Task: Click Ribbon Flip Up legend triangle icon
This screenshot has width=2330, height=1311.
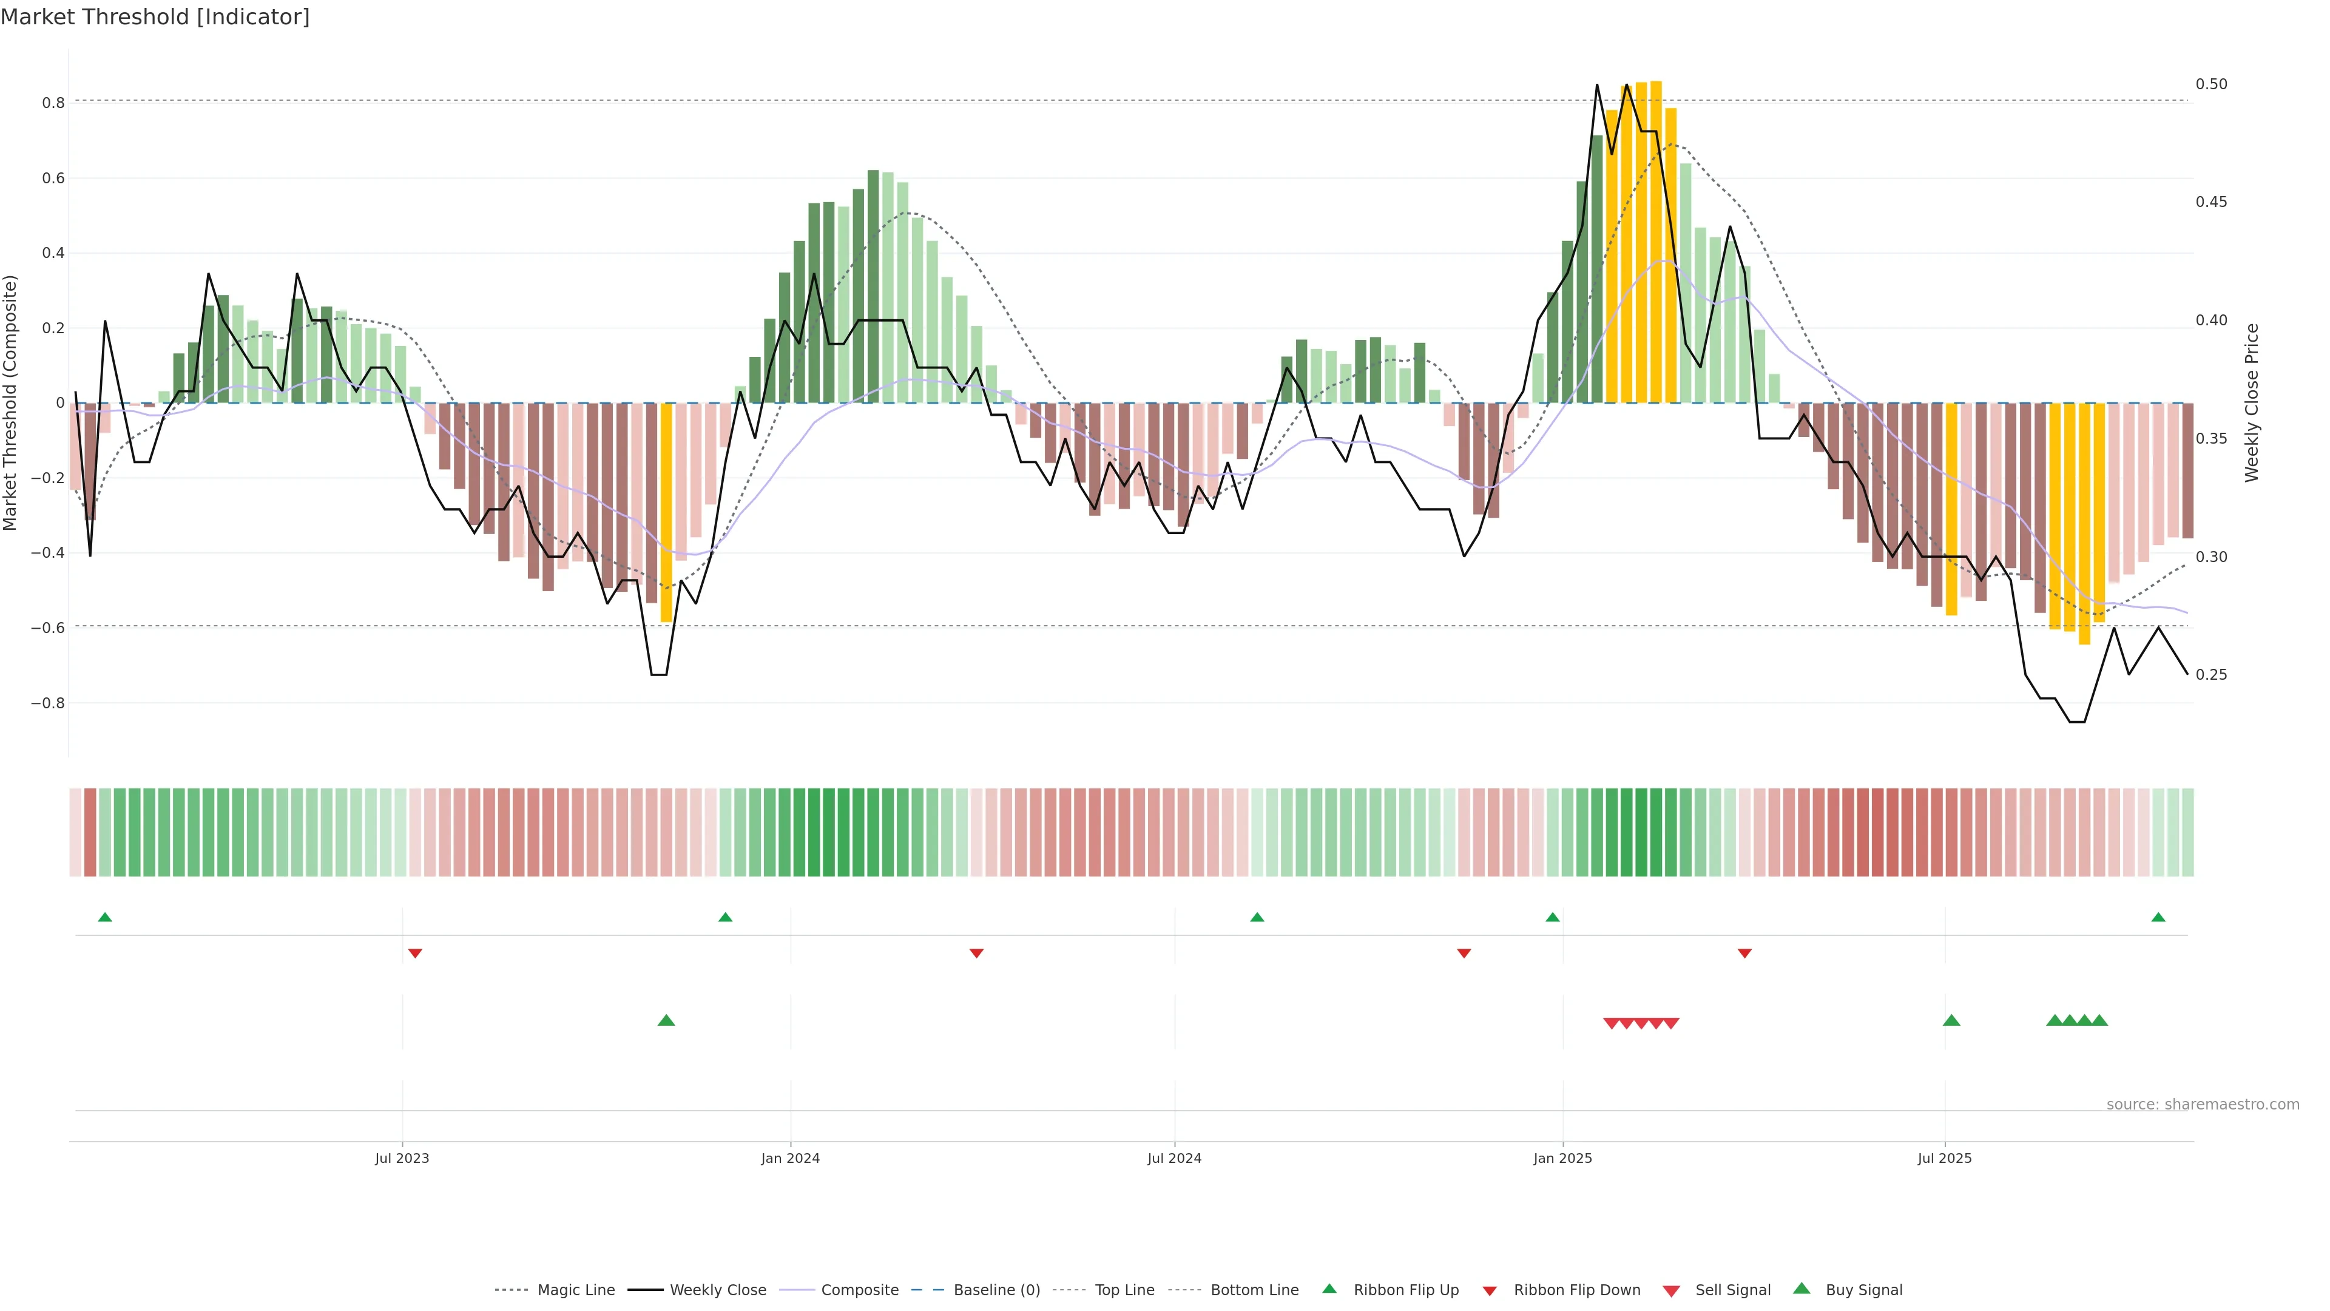Action: tap(1329, 1289)
